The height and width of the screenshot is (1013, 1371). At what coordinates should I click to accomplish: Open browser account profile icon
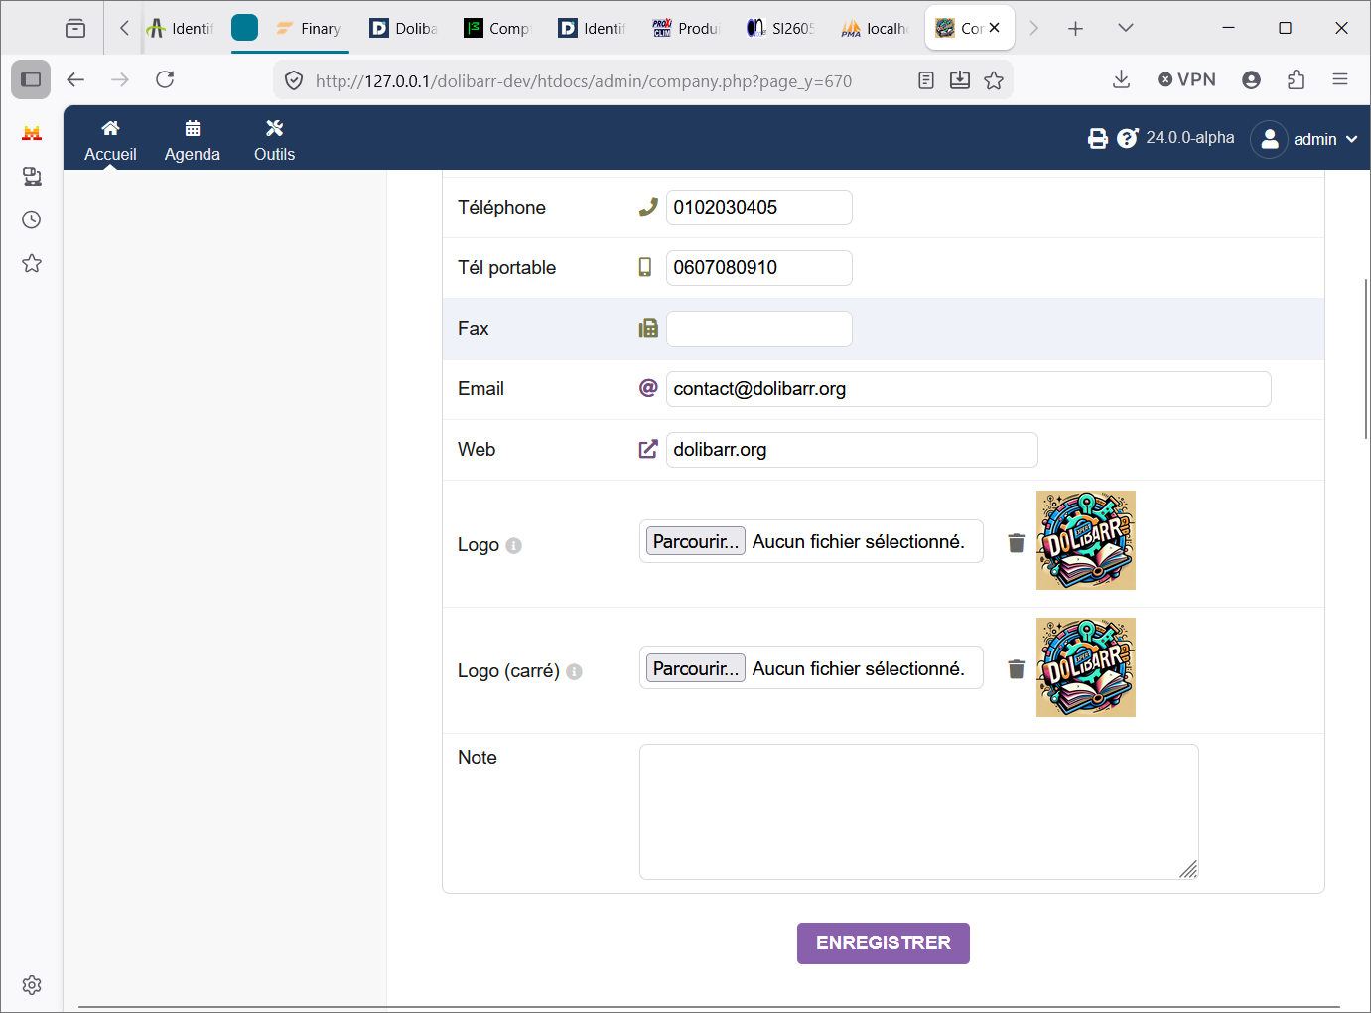(x=1251, y=79)
